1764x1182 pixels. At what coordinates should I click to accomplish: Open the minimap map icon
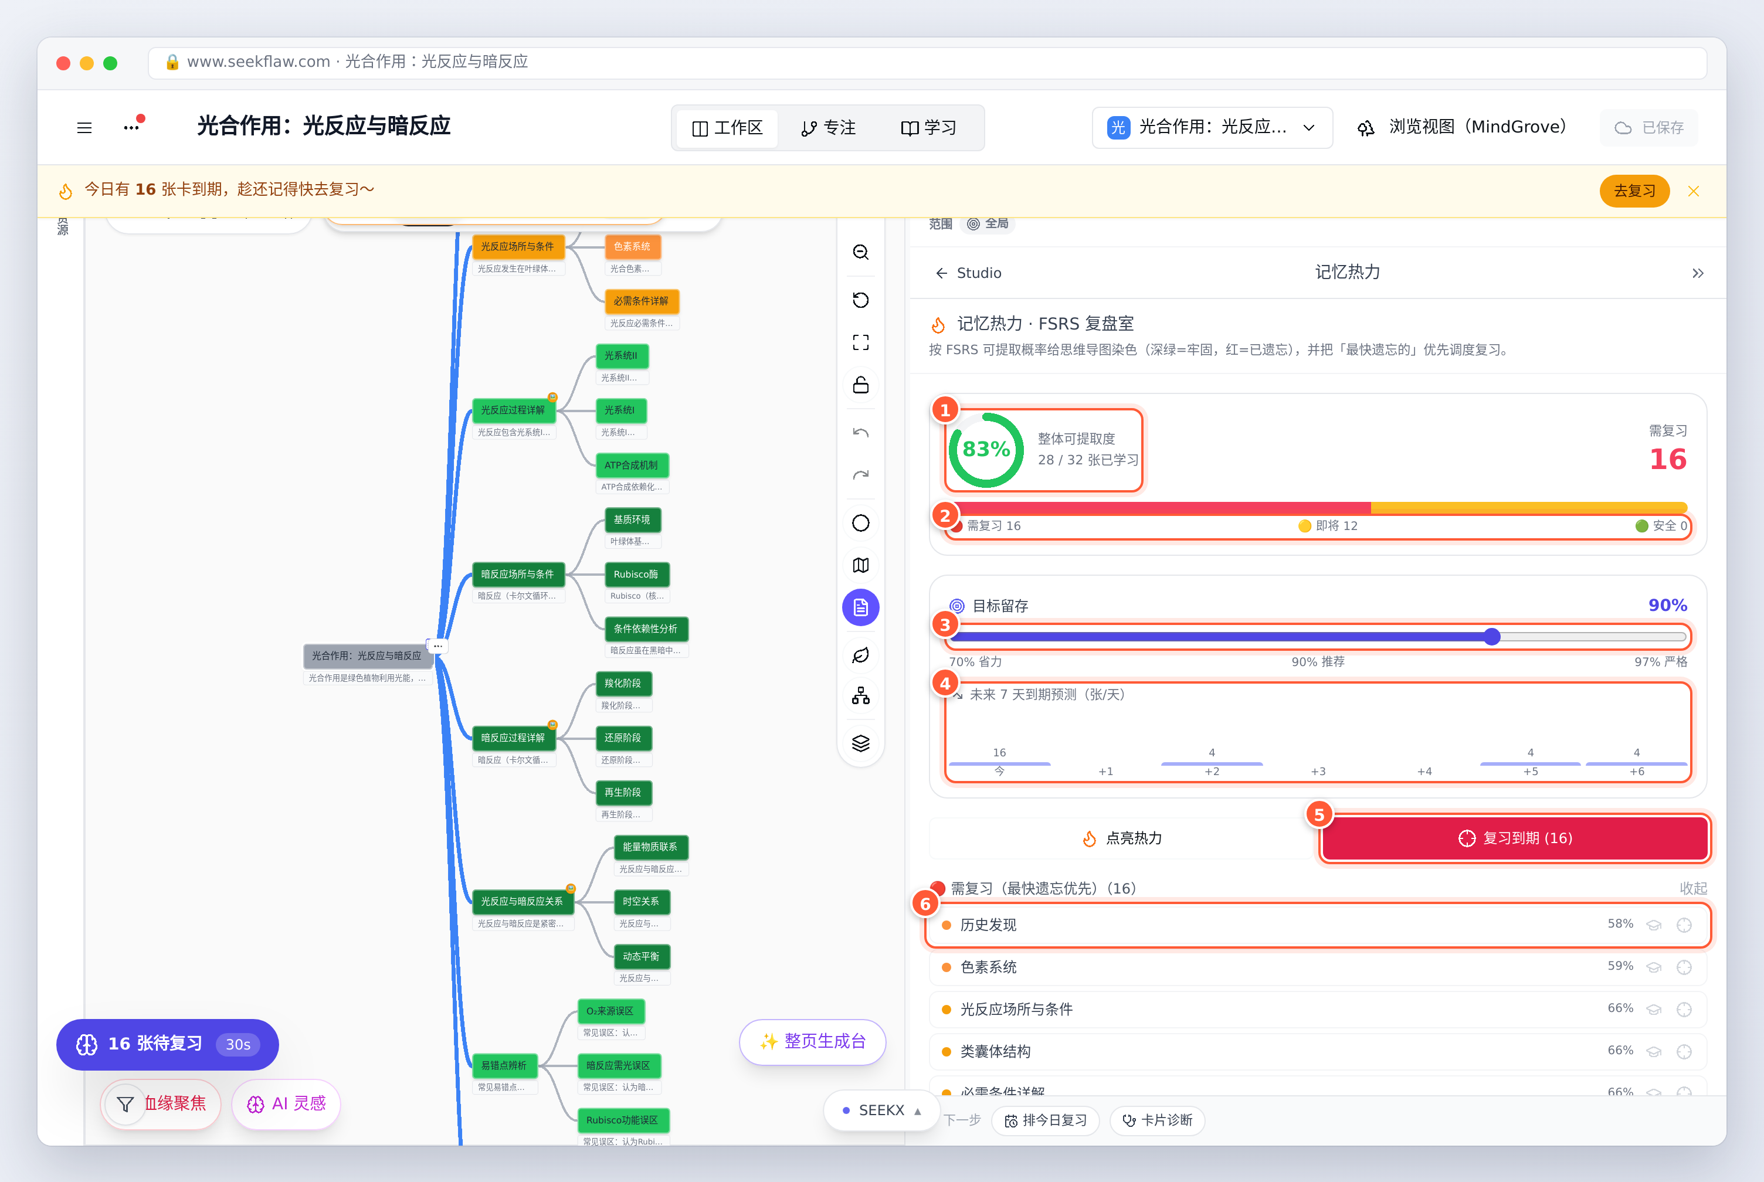pos(860,565)
